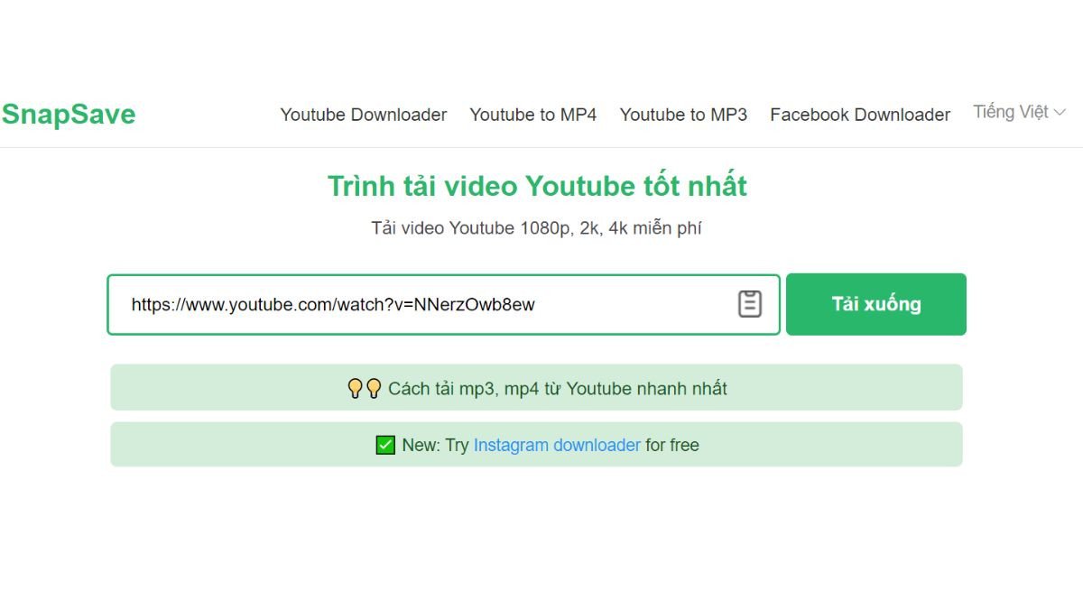Click the second lightbulb icon
Screen dimensions: 1083x609
pyautogui.click(x=375, y=389)
